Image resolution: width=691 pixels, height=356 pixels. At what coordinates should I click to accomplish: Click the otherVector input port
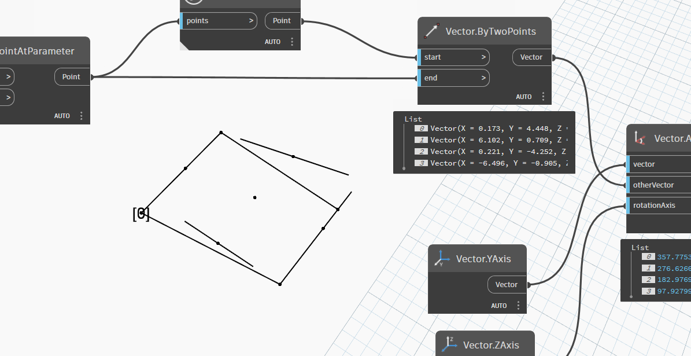point(659,185)
